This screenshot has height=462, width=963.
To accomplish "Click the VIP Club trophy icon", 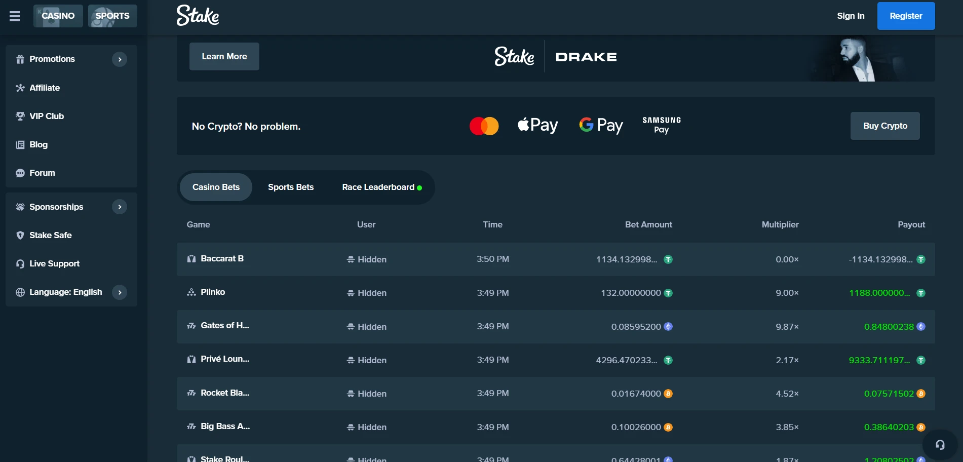I will [20, 116].
